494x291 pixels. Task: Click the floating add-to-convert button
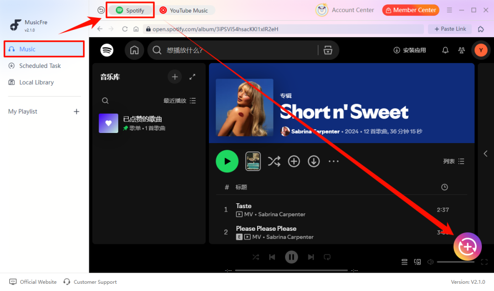click(467, 247)
